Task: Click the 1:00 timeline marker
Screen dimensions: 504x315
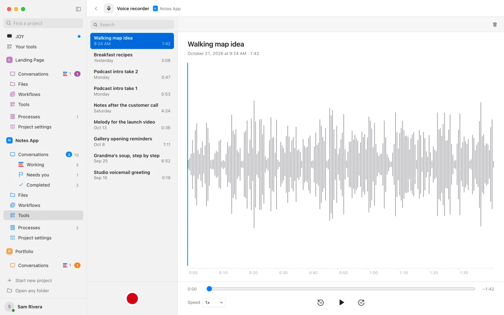Action: coord(374,273)
